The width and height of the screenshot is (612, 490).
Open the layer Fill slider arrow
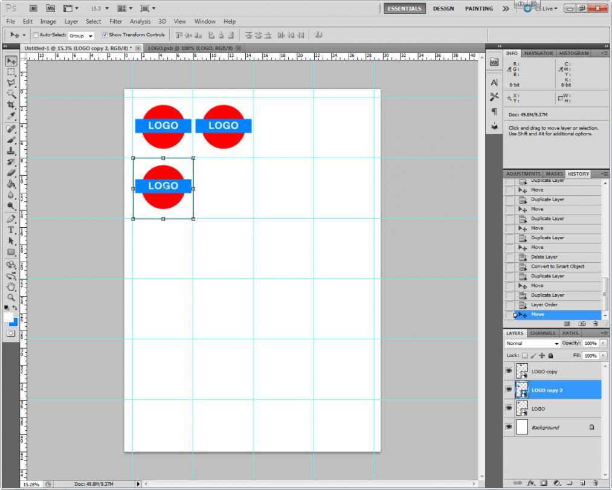(604, 356)
